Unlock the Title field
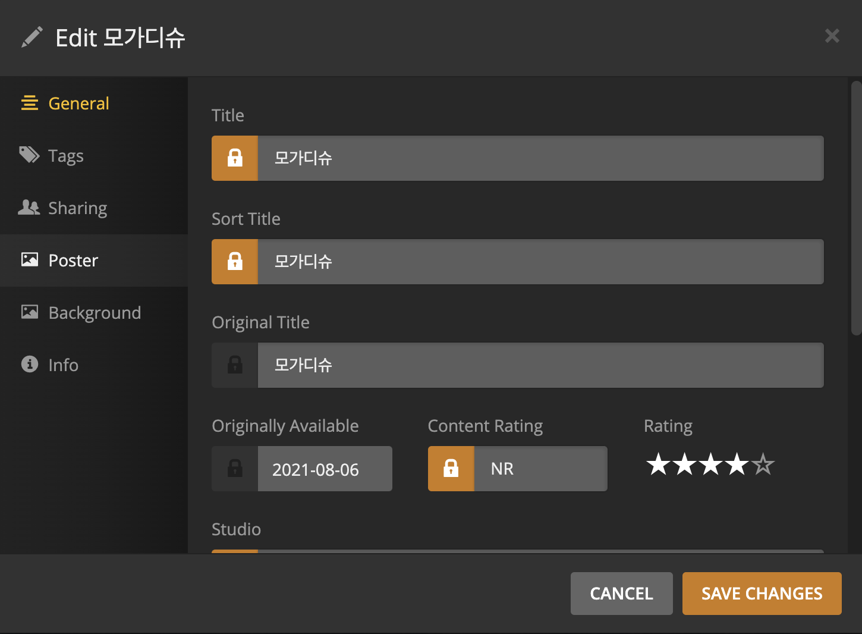862x634 pixels. click(x=235, y=158)
